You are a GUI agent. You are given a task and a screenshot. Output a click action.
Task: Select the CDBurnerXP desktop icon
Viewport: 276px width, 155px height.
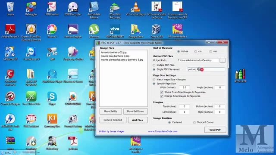pyautogui.click(x=10, y=53)
